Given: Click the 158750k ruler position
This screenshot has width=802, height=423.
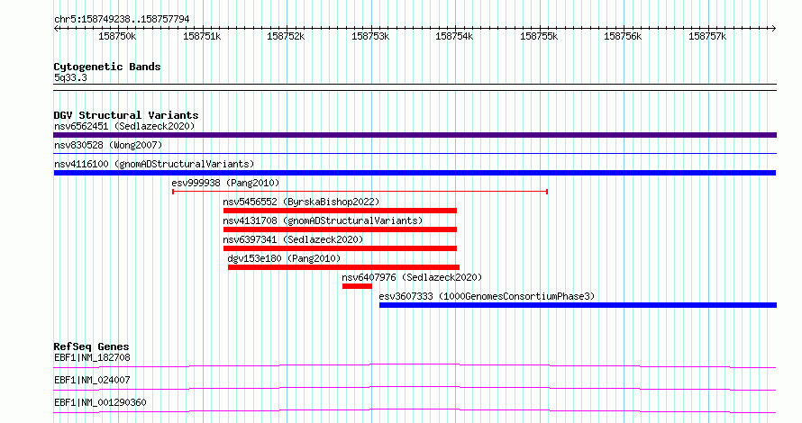Looking at the screenshot, I should pos(118,36).
